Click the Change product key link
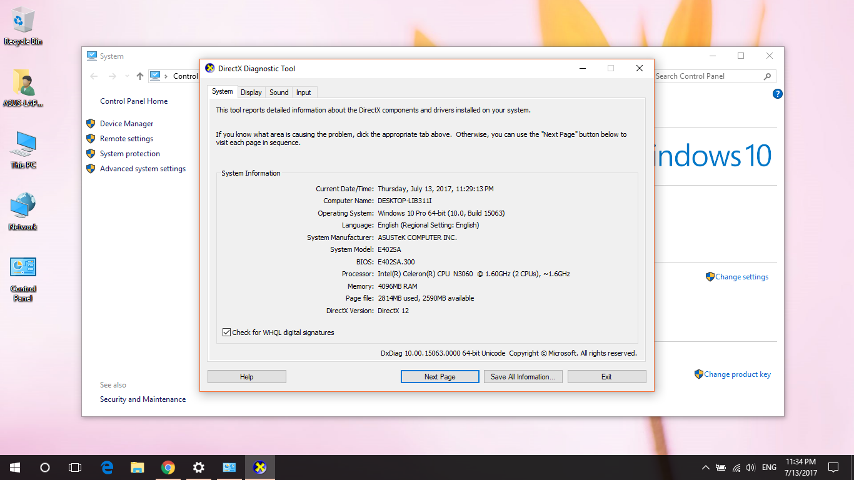 (738, 374)
